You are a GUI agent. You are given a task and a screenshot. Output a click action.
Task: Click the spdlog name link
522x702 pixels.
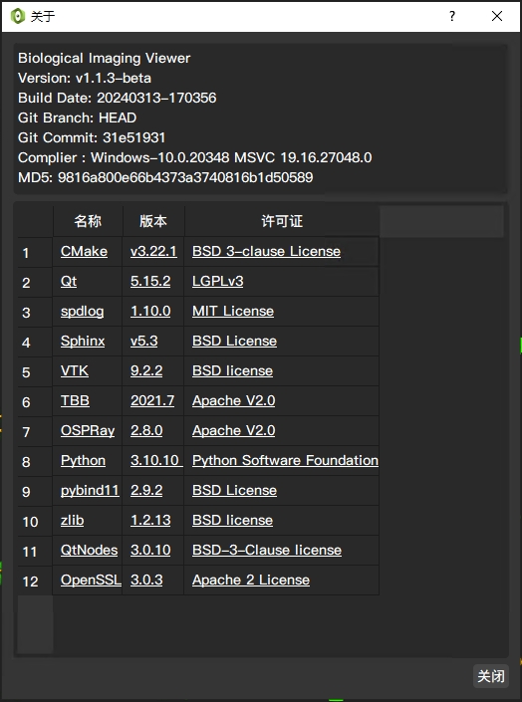pos(82,311)
